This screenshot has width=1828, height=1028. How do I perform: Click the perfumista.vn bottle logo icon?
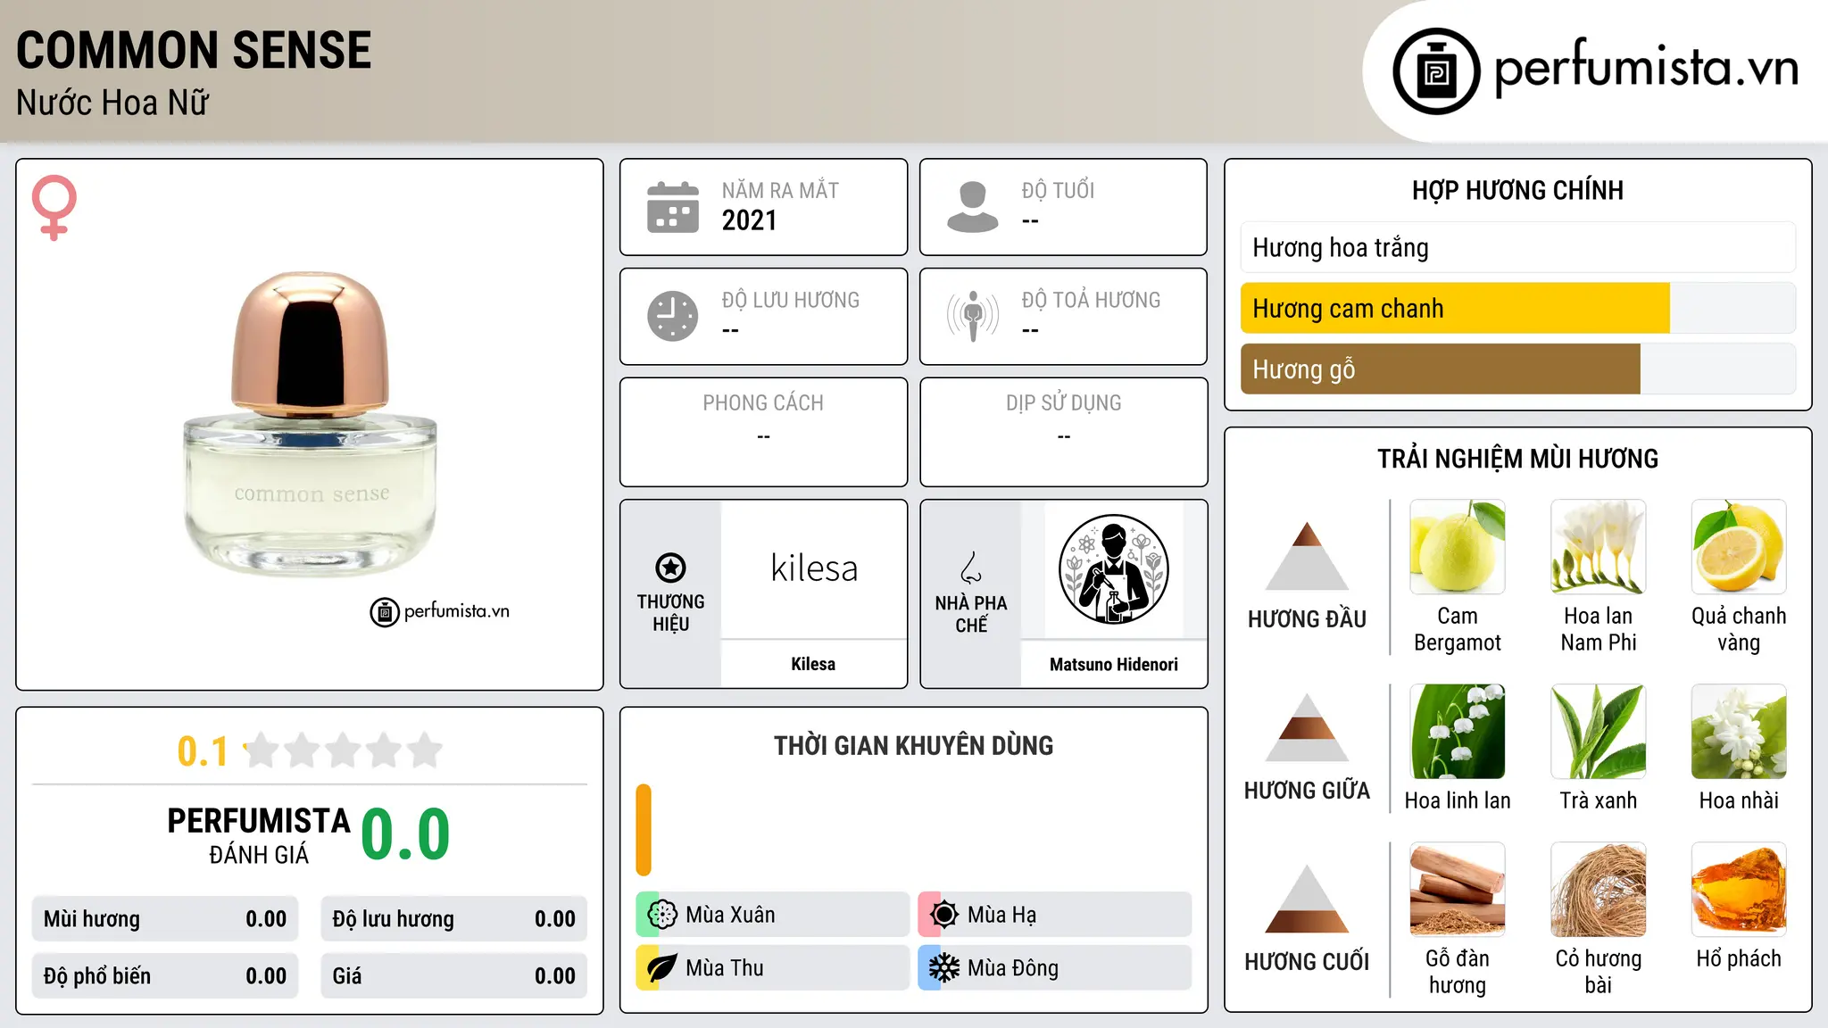coord(1436,71)
